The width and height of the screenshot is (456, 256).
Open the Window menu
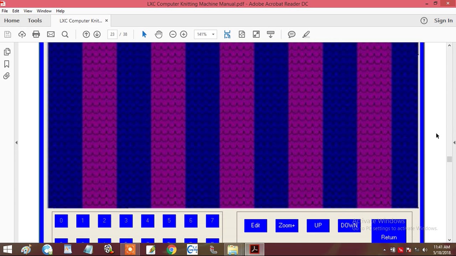point(44,11)
